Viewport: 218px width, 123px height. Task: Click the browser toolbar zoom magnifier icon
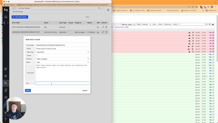(189, 7)
